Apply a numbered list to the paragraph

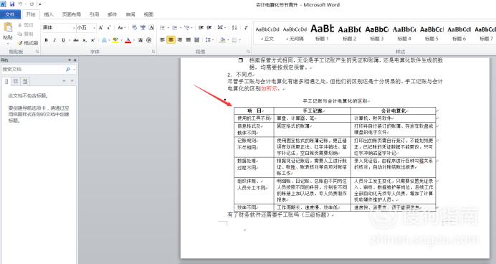(x=175, y=28)
